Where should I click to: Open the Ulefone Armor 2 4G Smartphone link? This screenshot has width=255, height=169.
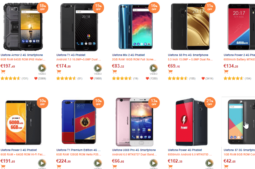coord(22,55)
